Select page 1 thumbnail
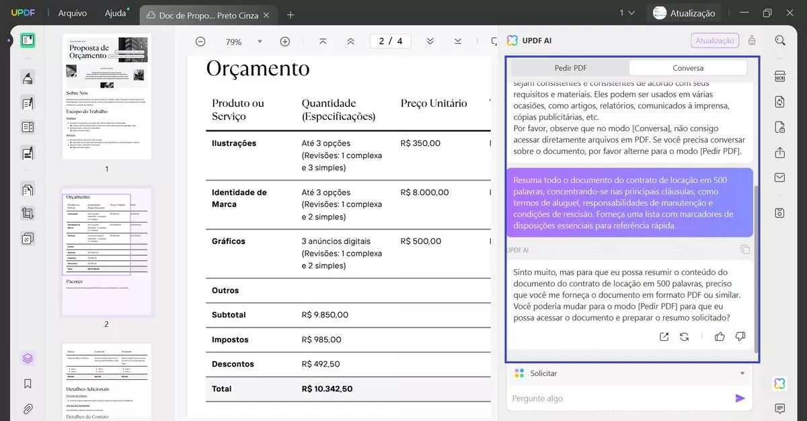This screenshot has width=807, height=421. pyautogui.click(x=106, y=96)
